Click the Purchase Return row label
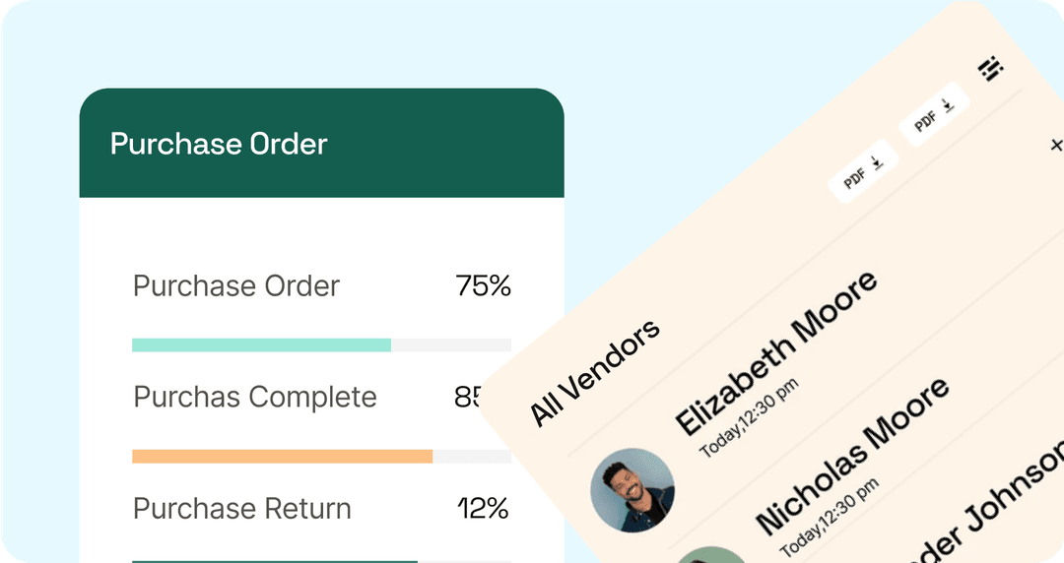 (x=242, y=509)
